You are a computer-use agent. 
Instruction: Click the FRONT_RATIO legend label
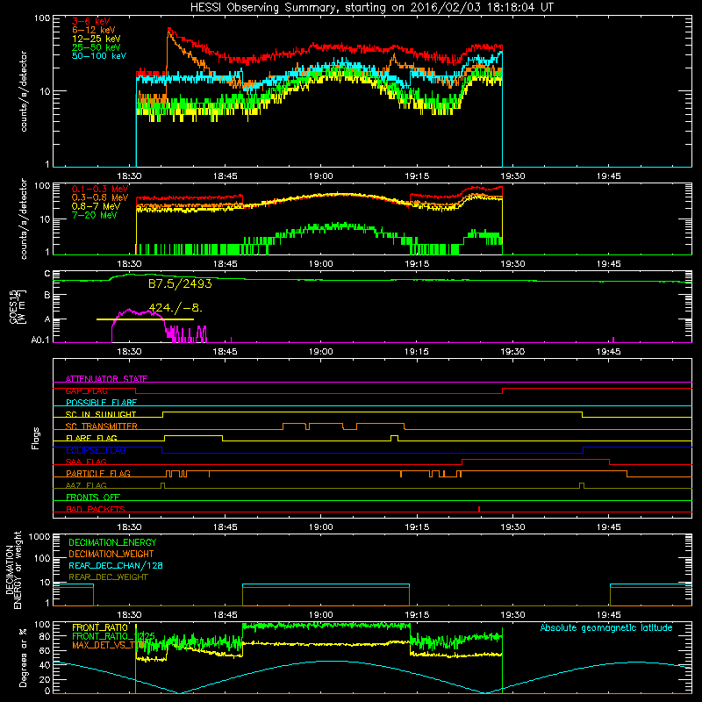(x=100, y=627)
